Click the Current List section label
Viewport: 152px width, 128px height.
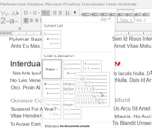53,26
